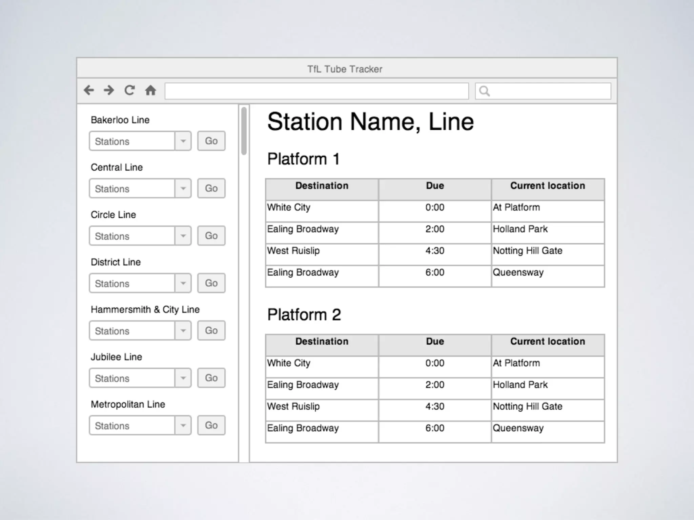Open Hammersmith & City Line stations dropdown
Viewport: 694px width, 520px height.
point(183,331)
